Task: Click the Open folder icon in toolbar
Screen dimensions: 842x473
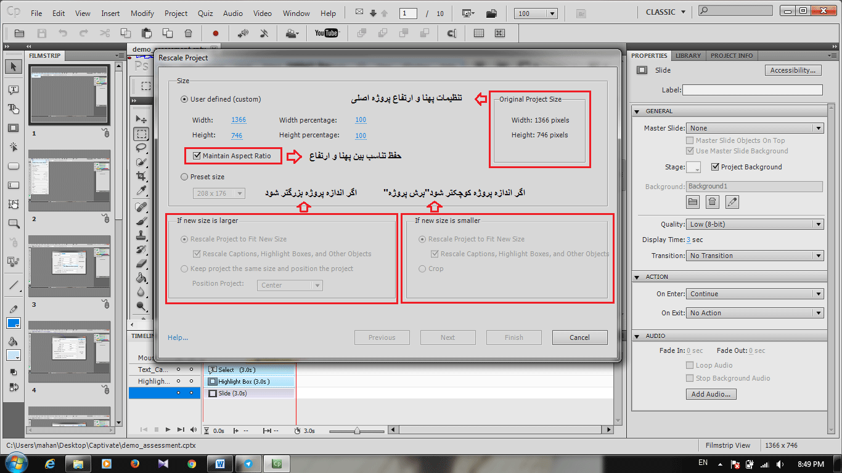Action: tap(20, 33)
